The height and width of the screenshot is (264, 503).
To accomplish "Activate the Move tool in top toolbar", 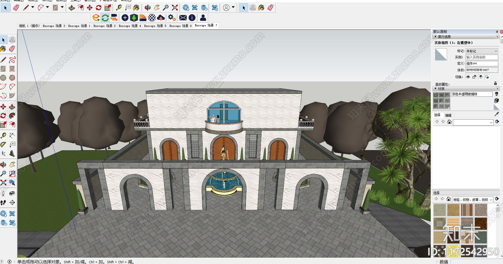I will (x=90, y=8).
